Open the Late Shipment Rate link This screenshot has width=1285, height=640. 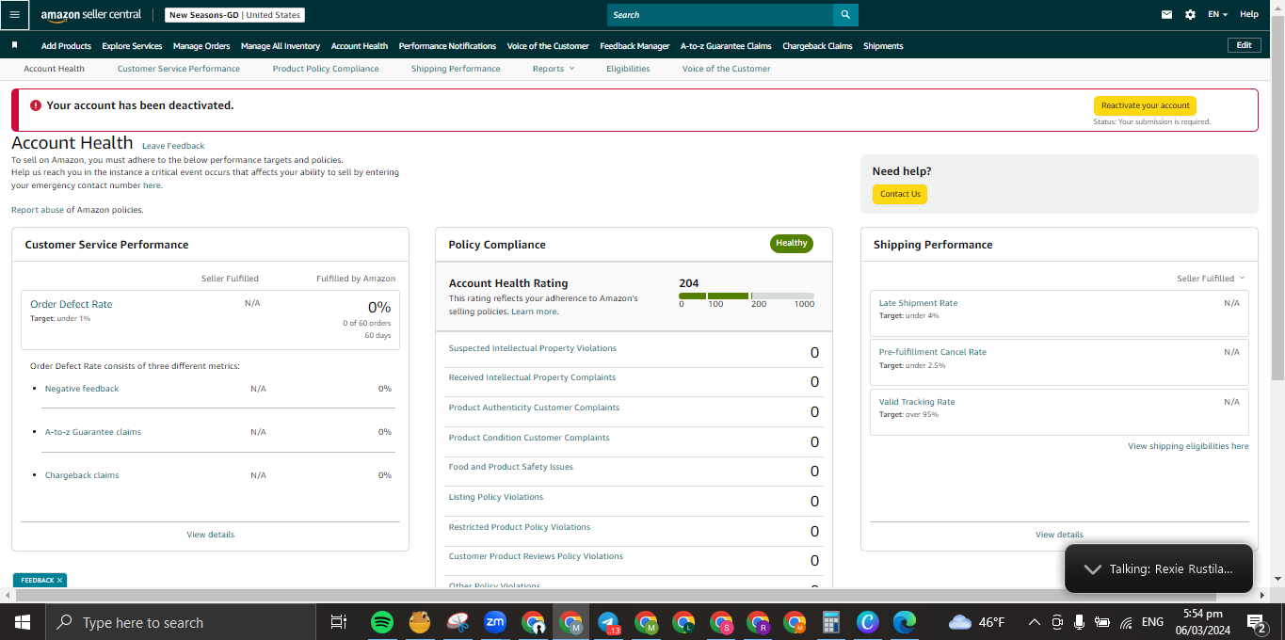tap(918, 303)
